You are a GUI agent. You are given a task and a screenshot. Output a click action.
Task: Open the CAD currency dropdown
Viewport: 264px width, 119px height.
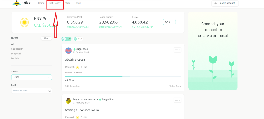pyautogui.click(x=169, y=22)
